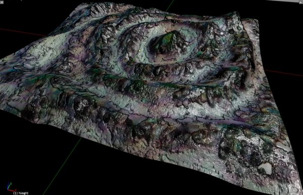The image size is (303, 195).
Task: Click the short green line below the origin dot
Action: pos(134,59)
